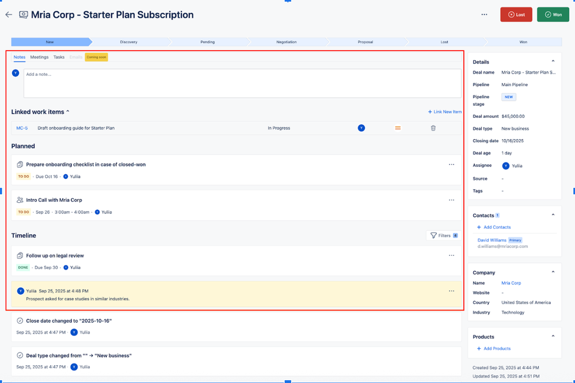Open the options menu on 'Follow up on legal review'

451,255
